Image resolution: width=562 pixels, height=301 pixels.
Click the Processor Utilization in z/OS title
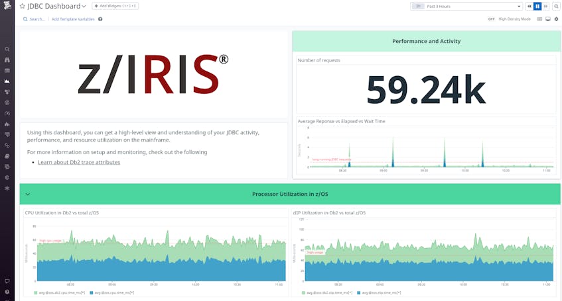(290, 194)
